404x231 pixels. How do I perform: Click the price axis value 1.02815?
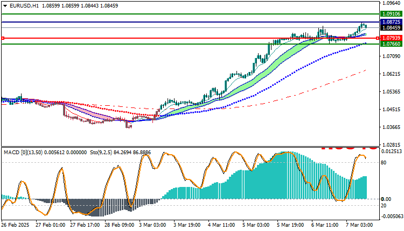[x=392, y=145]
